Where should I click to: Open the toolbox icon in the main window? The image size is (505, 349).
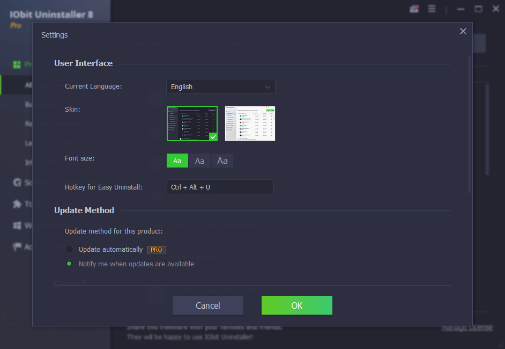[414, 9]
